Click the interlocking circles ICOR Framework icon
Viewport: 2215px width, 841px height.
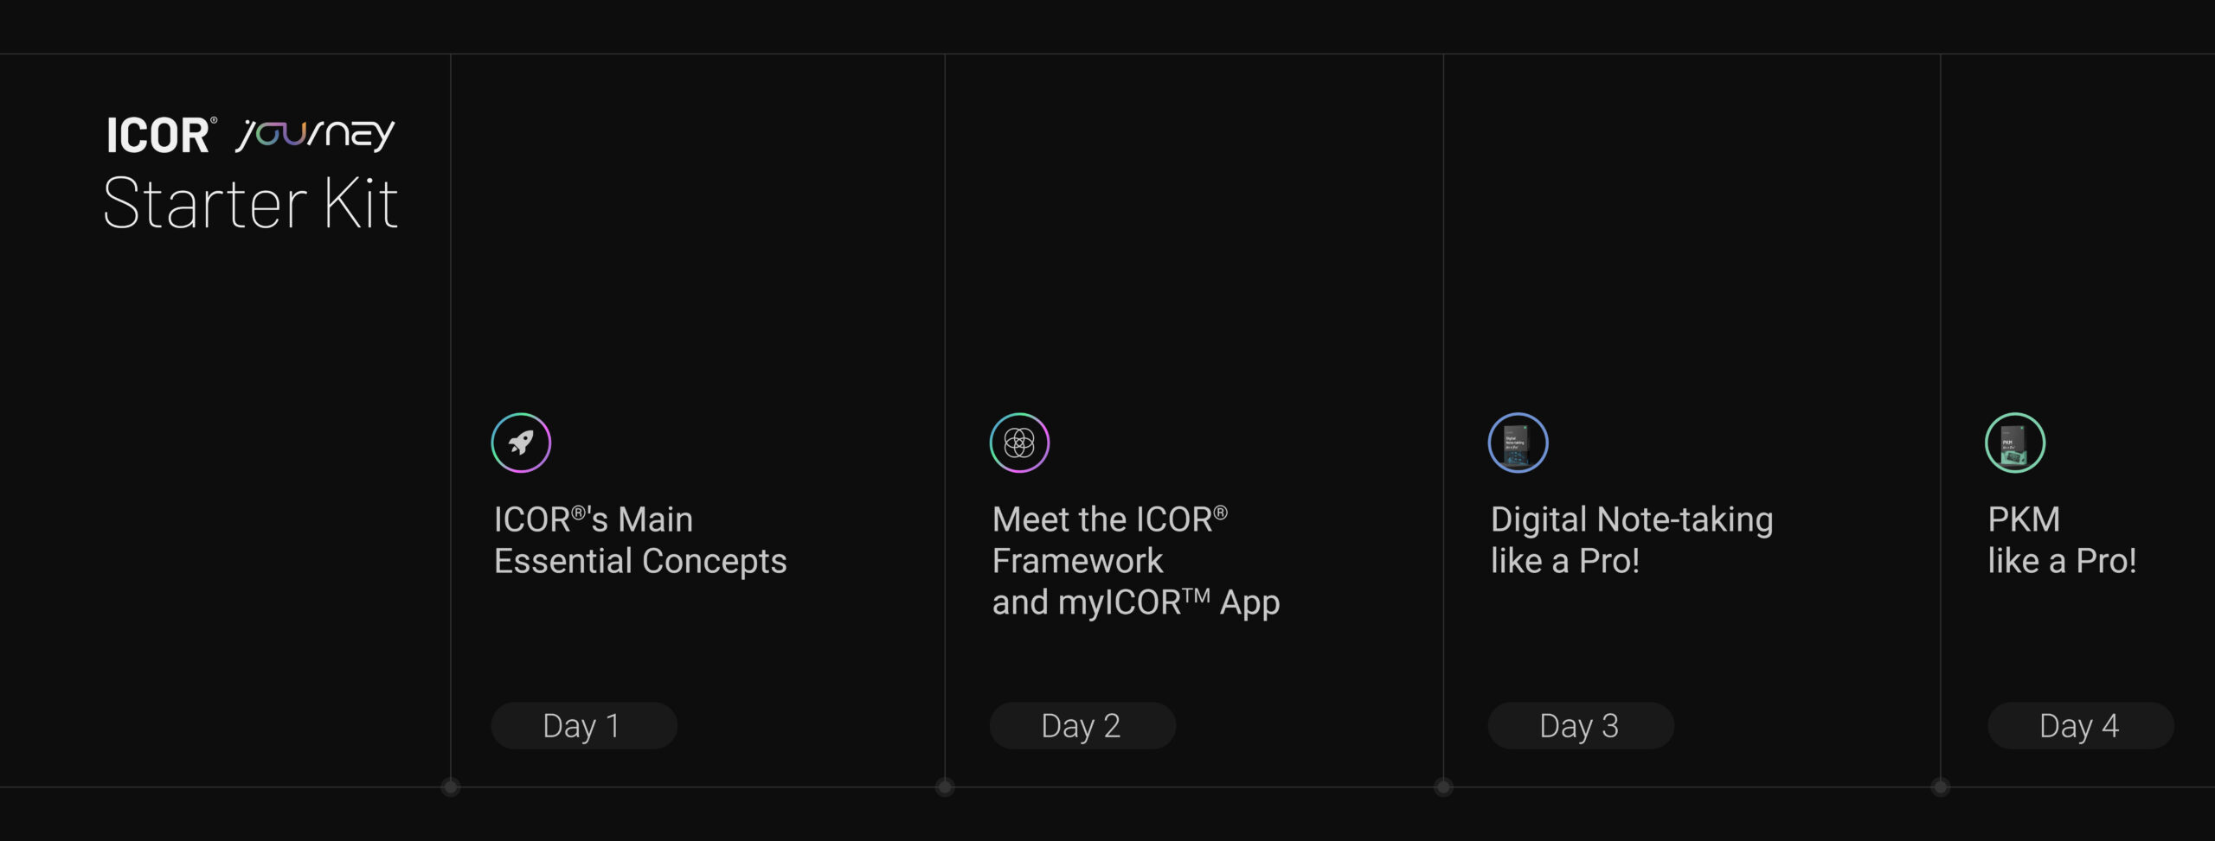1019,443
